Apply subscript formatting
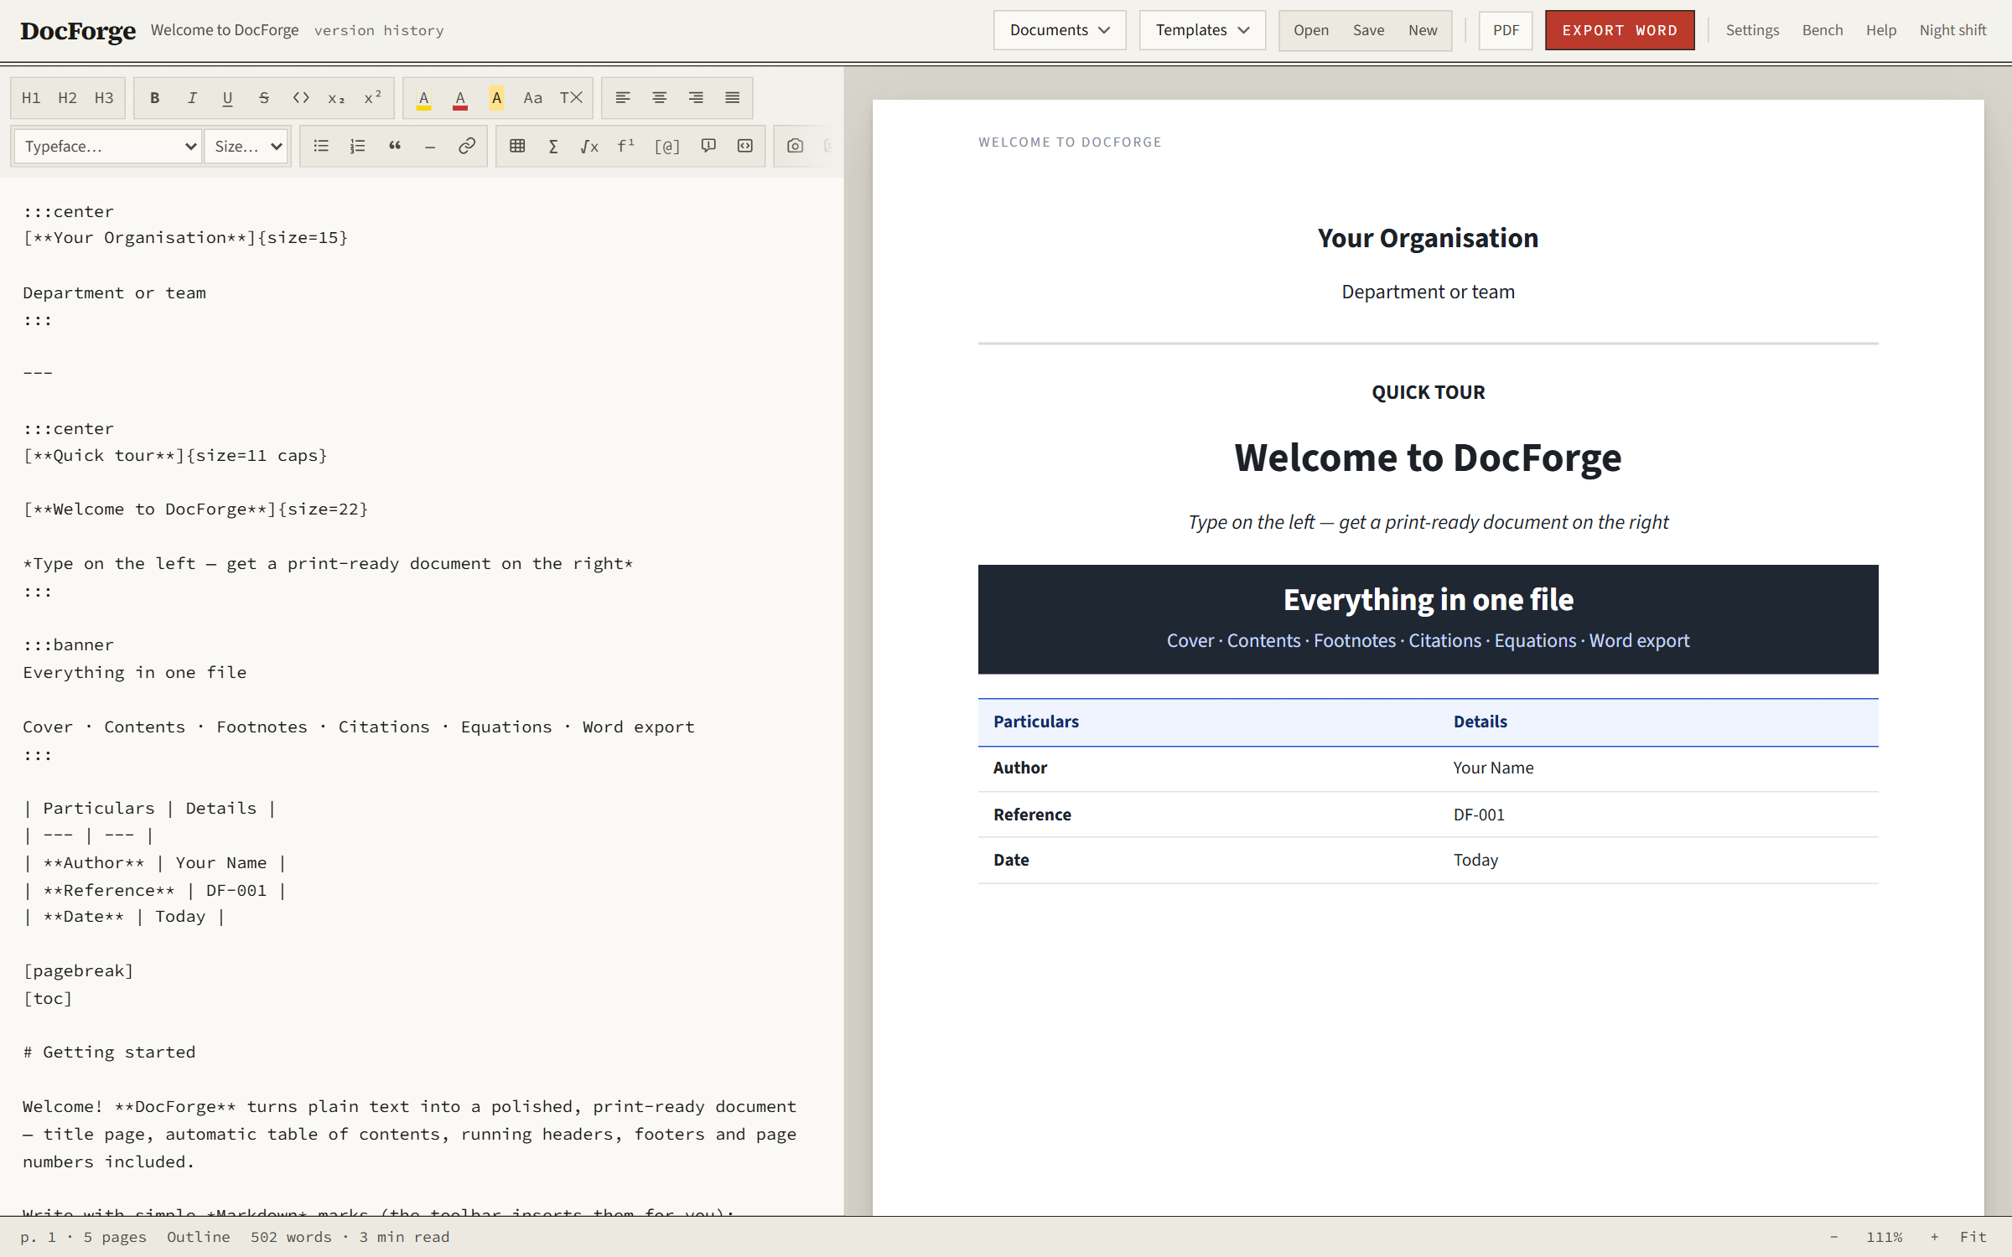This screenshot has height=1257, width=2012. [336, 98]
